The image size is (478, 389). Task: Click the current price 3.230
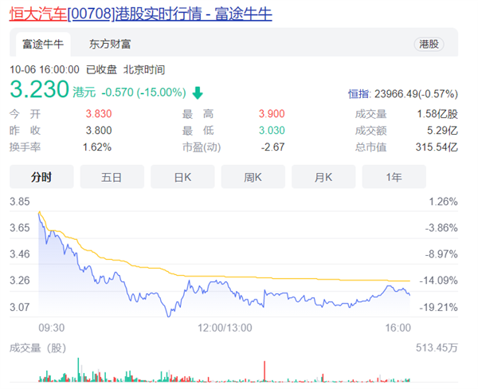39,89
